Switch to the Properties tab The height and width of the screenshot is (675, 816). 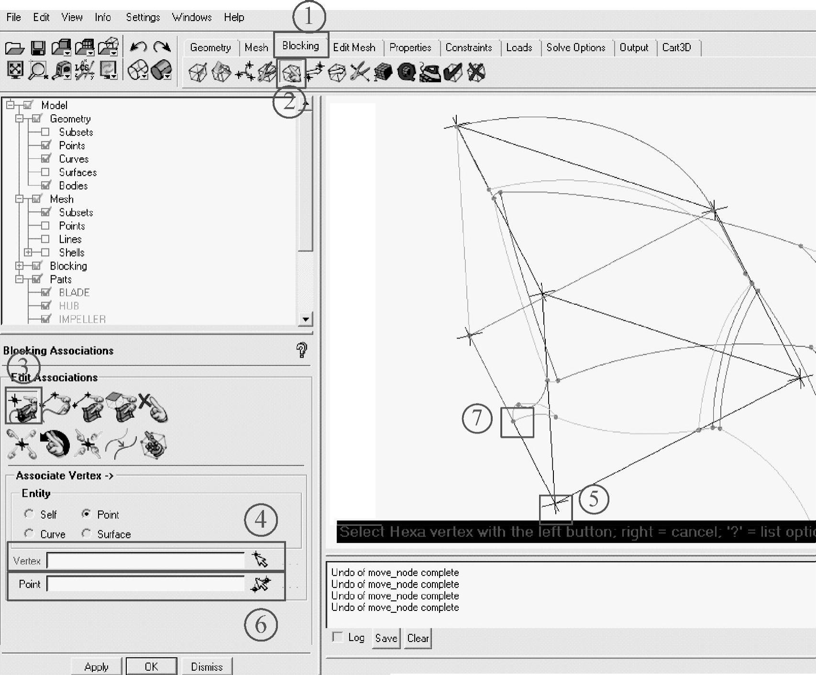(x=410, y=47)
